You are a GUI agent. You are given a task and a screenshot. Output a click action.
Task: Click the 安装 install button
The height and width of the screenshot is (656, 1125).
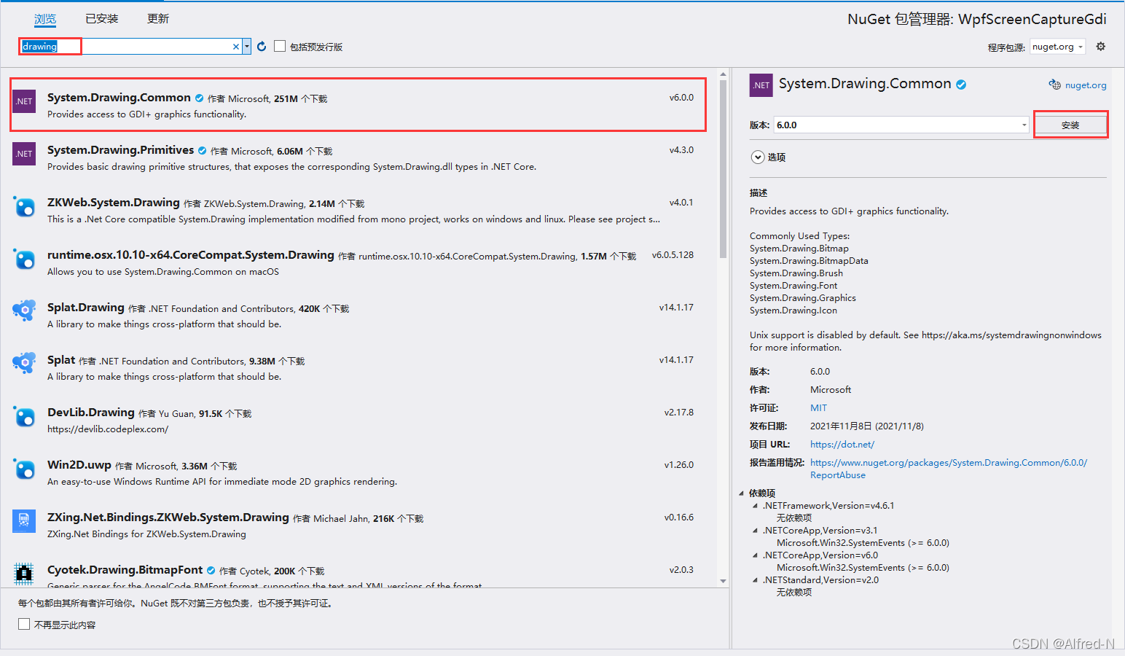click(x=1070, y=125)
